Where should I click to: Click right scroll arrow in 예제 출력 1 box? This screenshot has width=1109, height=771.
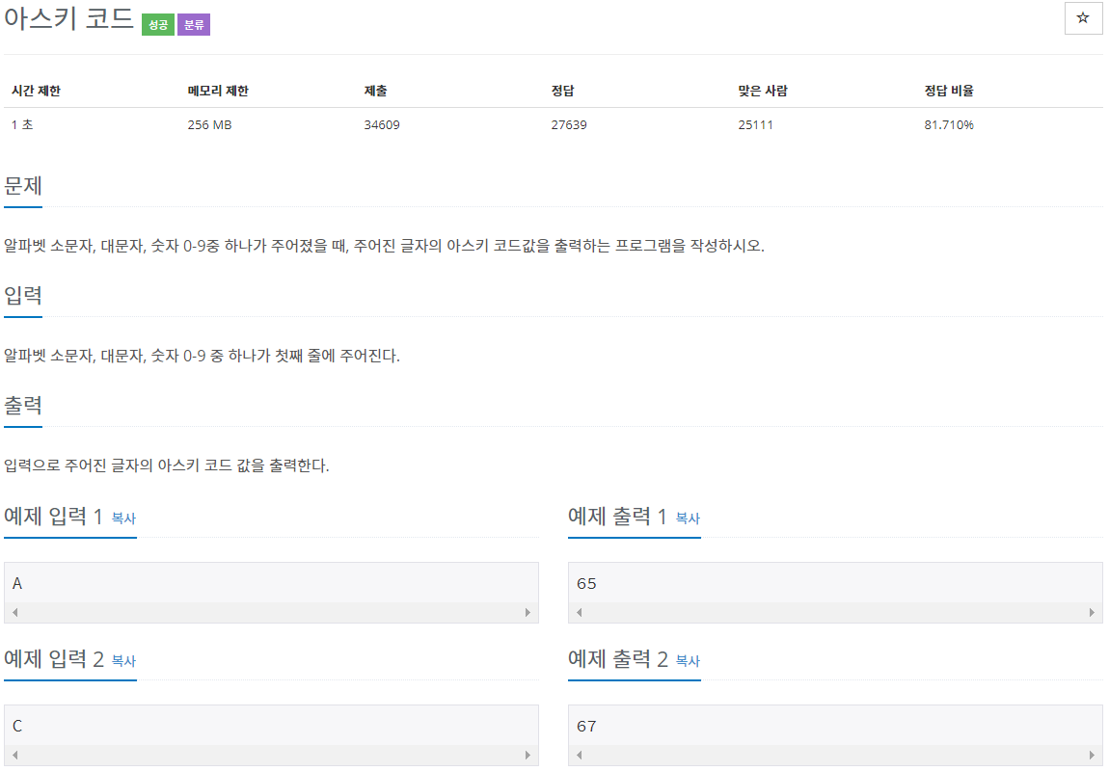1092,613
